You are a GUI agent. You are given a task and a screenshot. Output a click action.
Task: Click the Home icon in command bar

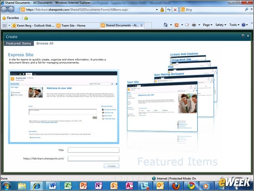click(165, 25)
